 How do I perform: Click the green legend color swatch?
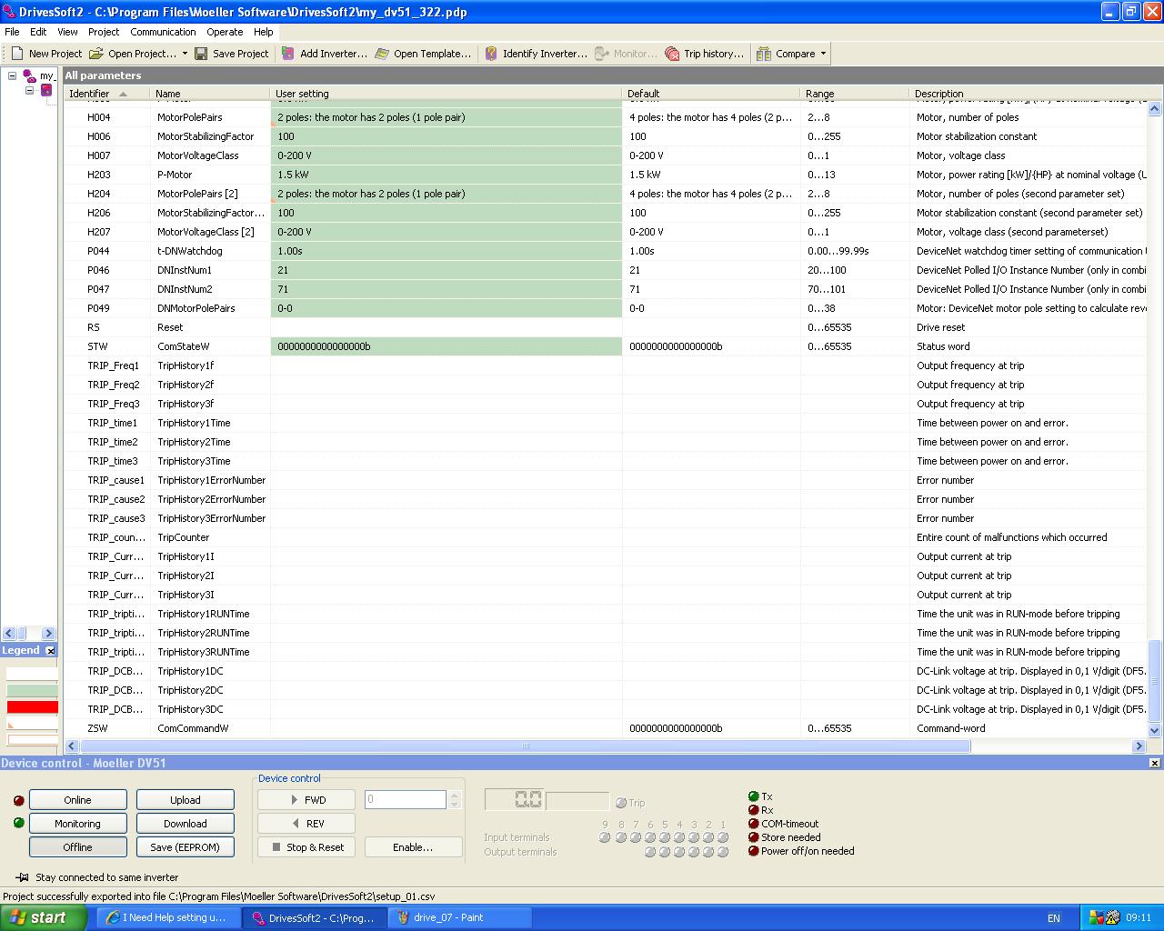coord(32,691)
